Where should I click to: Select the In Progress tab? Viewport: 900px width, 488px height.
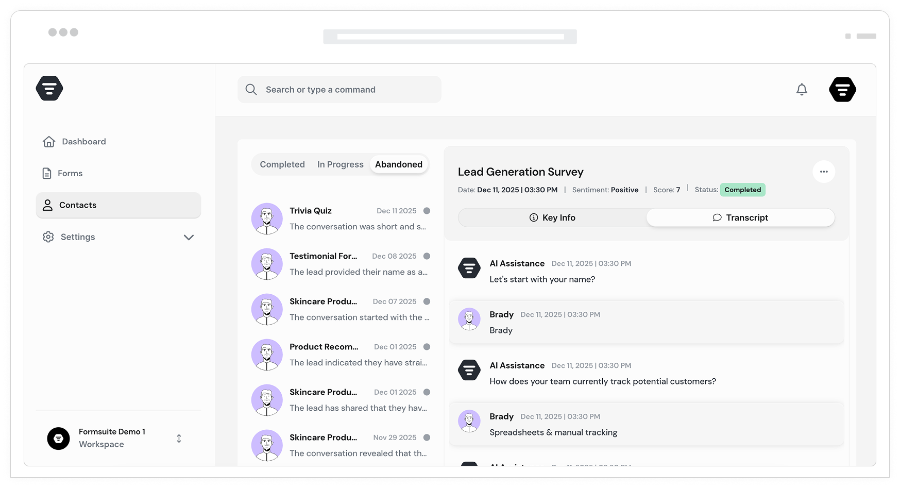pyautogui.click(x=340, y=164)
